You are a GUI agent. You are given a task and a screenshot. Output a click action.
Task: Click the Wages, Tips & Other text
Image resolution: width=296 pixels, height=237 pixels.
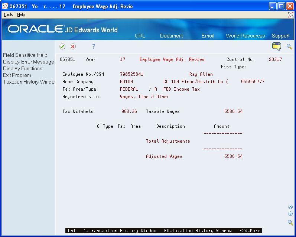tap(144, 97)
